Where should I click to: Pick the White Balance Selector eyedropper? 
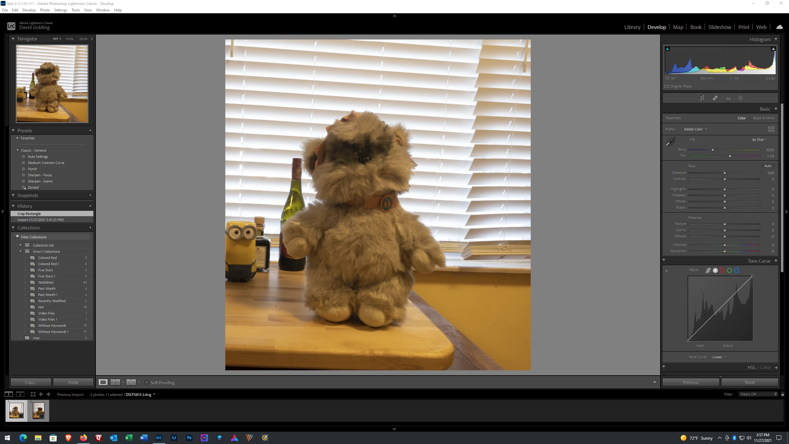670,142
